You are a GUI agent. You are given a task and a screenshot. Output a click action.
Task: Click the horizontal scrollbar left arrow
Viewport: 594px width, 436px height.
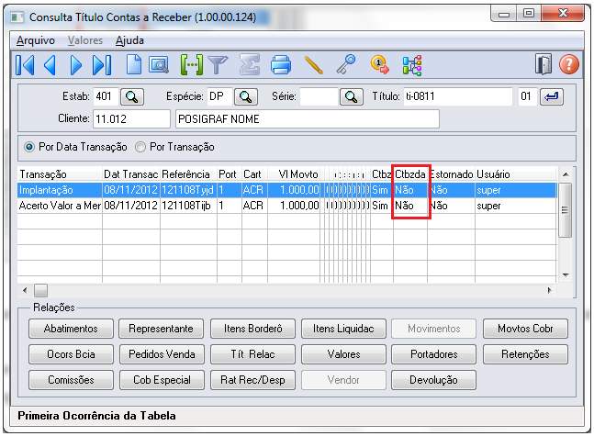25,291
